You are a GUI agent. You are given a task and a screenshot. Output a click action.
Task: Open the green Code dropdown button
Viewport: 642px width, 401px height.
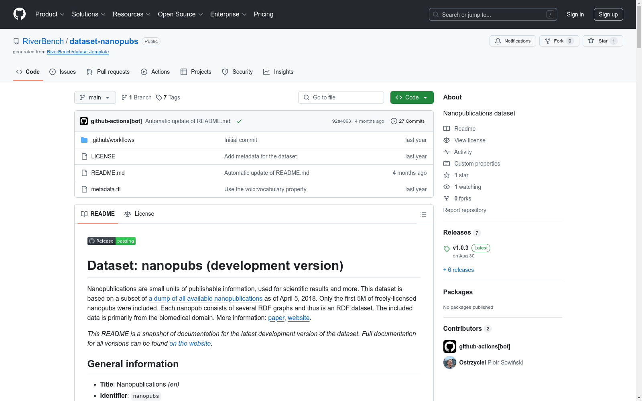coord(412,97)
